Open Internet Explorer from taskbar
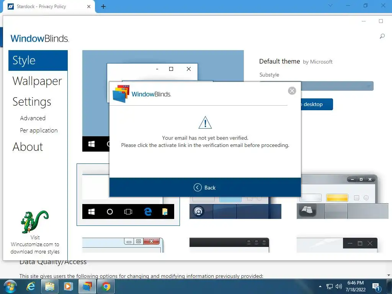392x294 pixels. click(x=31, y=286)
